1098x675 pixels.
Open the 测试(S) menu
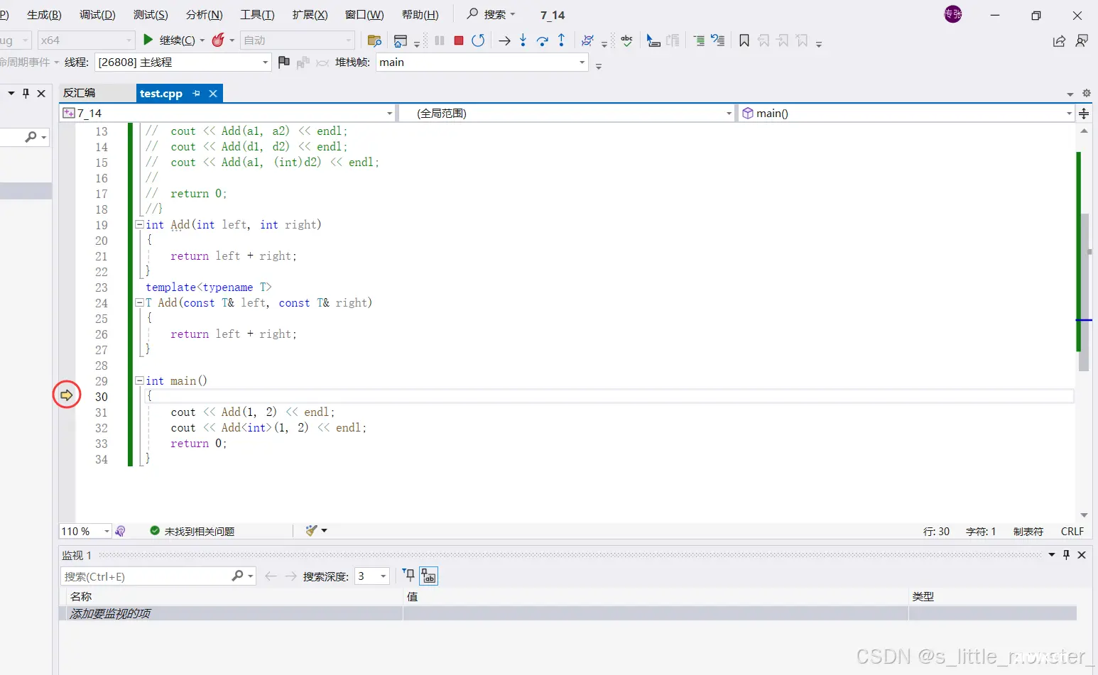pyautogui.click(x=151, y=14)
